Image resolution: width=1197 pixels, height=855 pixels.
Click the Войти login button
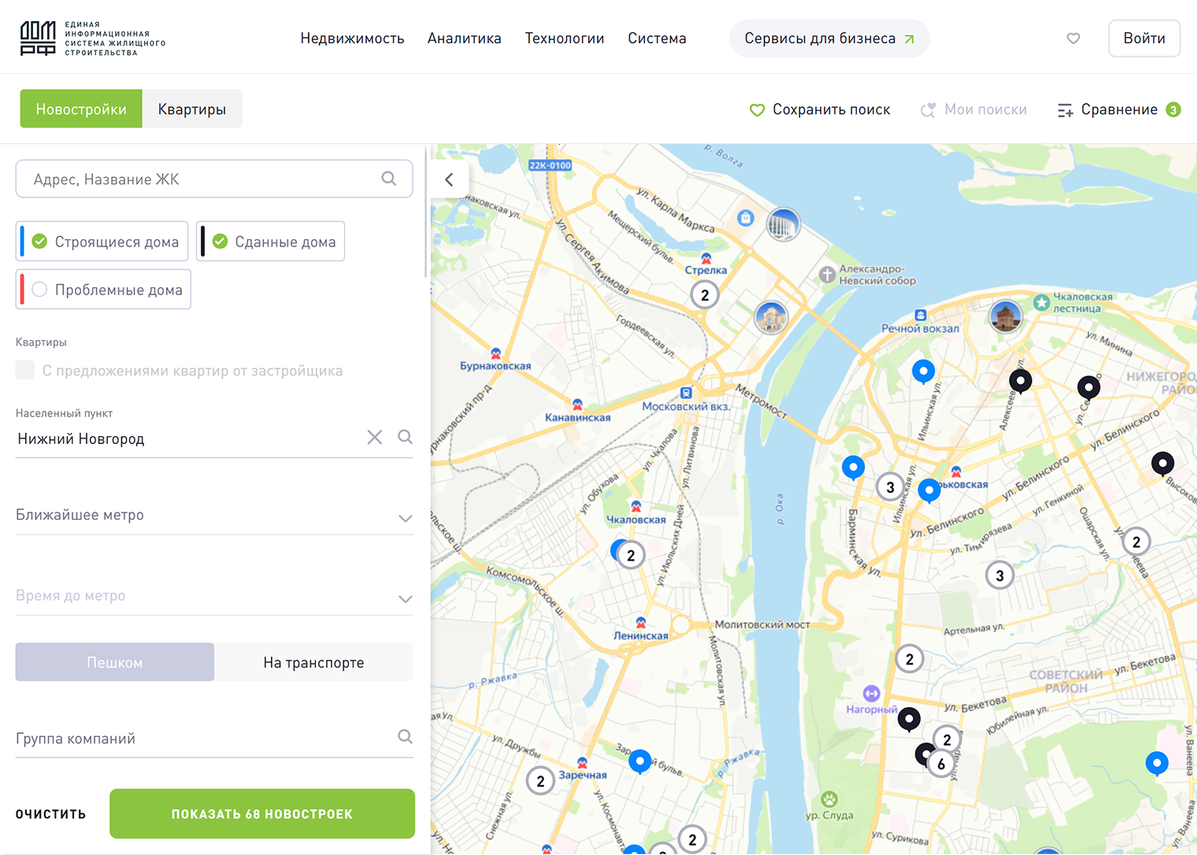(x=1143, y=39)
